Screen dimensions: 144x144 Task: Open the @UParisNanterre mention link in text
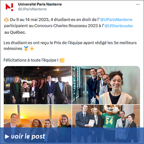(x=116, y=19)
